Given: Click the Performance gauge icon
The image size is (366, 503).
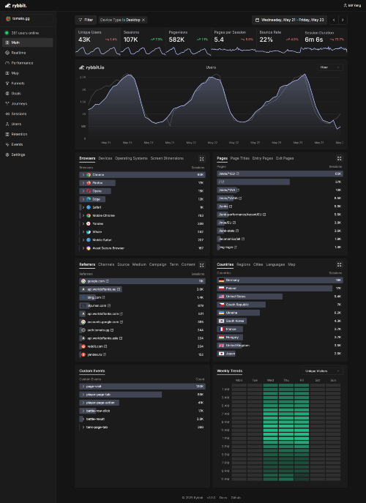Looking at the screenshot, I should 7,63.
